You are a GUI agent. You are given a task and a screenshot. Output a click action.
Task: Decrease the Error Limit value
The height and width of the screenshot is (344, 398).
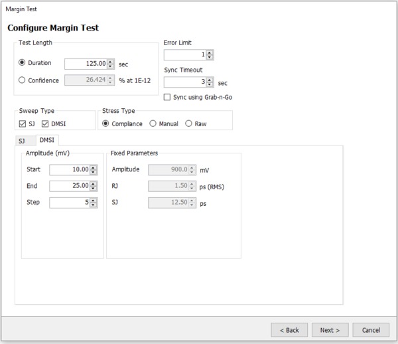(210, 57)
